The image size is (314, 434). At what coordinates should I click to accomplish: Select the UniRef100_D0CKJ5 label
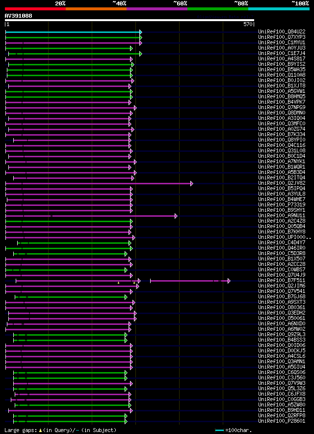point(282,350)
